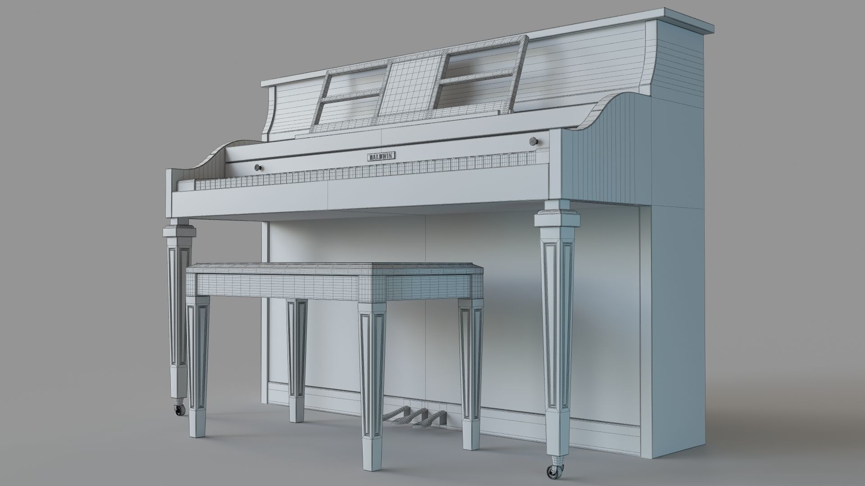Click the BALDWIN nameplate on the piano
The width and height of the screenshot is (865, 486).
click(382, 157)
